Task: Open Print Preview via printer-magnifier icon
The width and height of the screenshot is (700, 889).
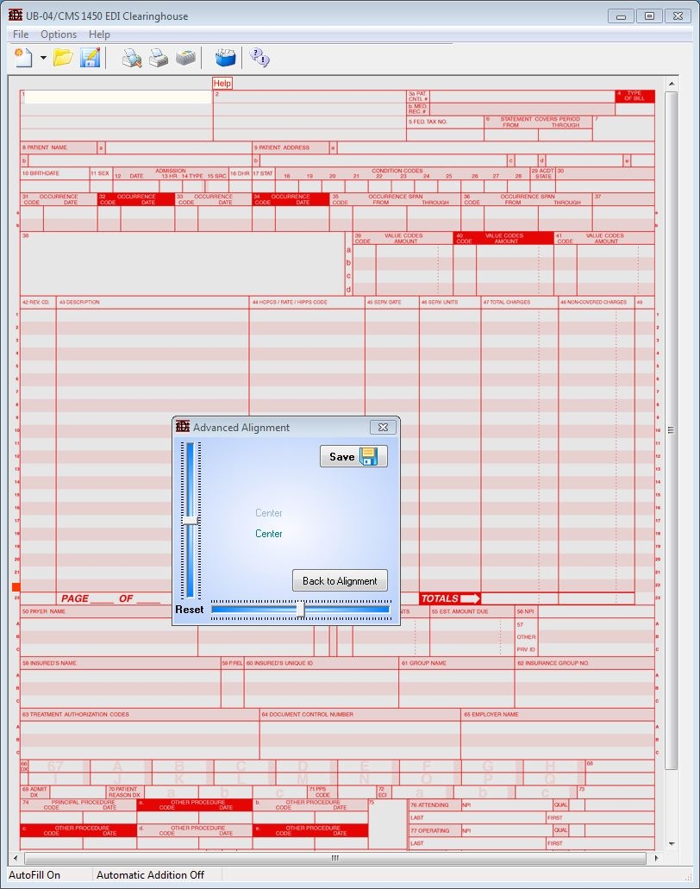Action: click(x=131, y=58)
